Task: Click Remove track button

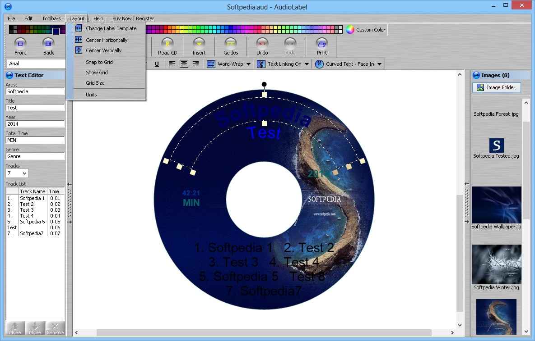Action: [x=55, y=328]
